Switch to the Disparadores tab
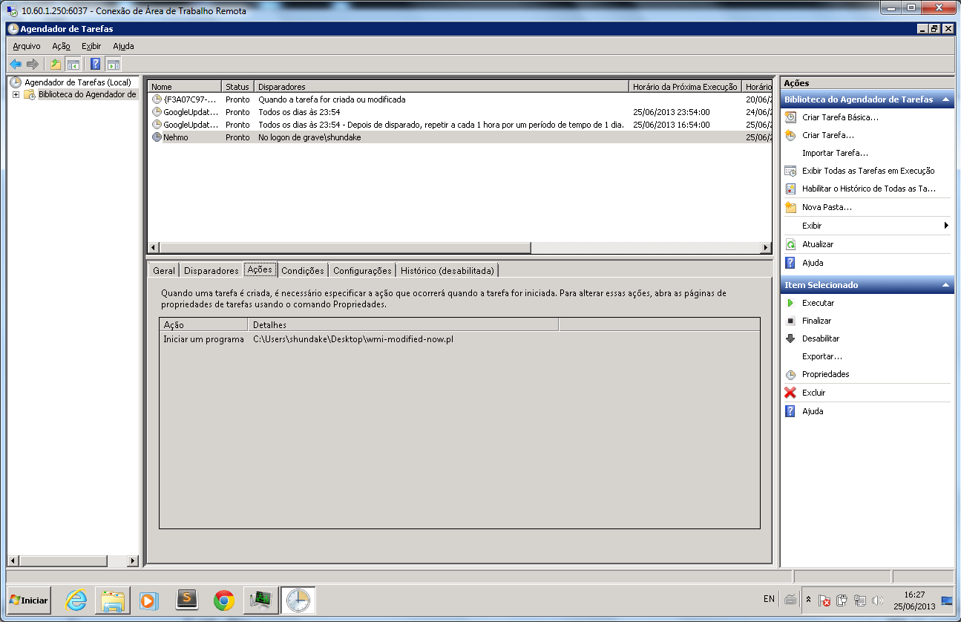Viewport: 961px width, 622px height. tap(211, 271)
